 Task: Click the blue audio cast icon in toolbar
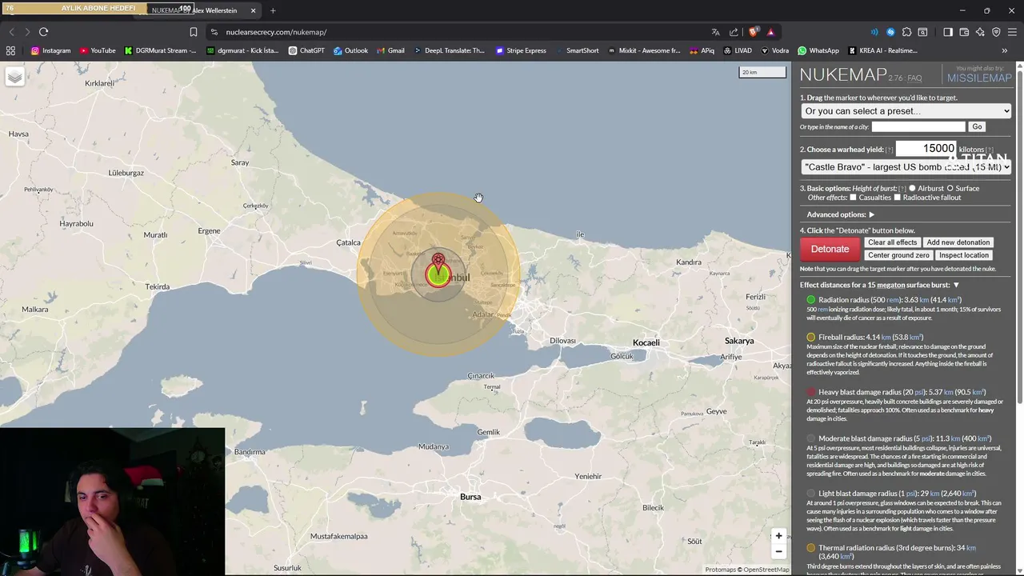coord(874,32)
